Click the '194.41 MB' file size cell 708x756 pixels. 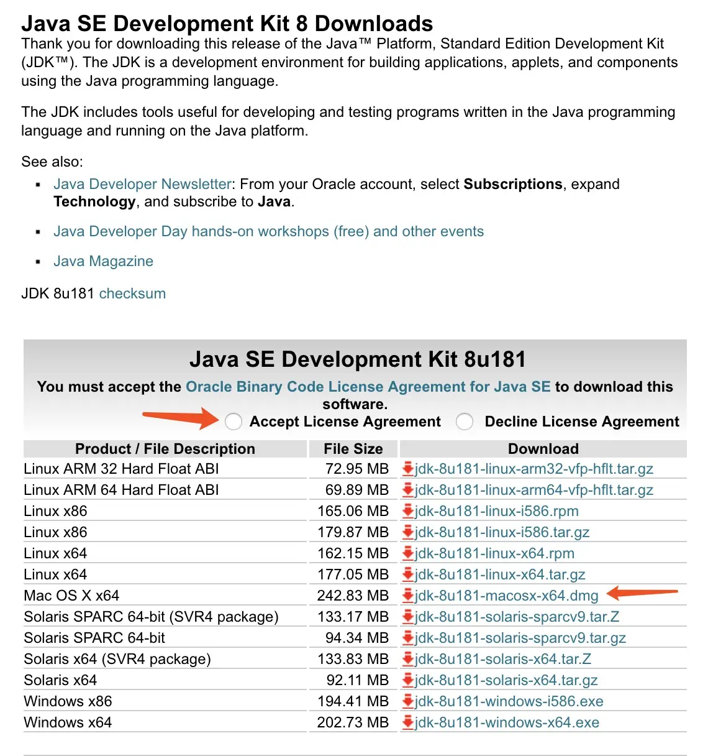pyautogui.click(x=353, y=701)
